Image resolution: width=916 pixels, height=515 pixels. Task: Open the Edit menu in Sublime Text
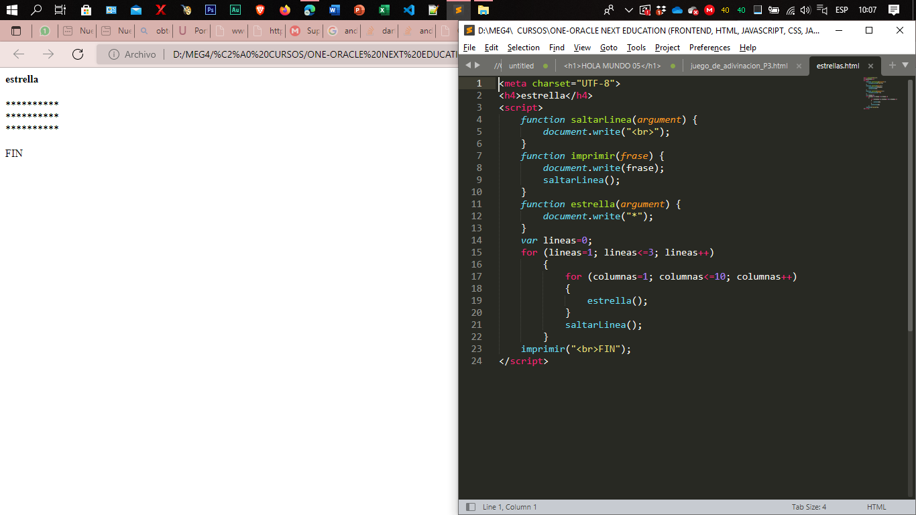[492, 48]
